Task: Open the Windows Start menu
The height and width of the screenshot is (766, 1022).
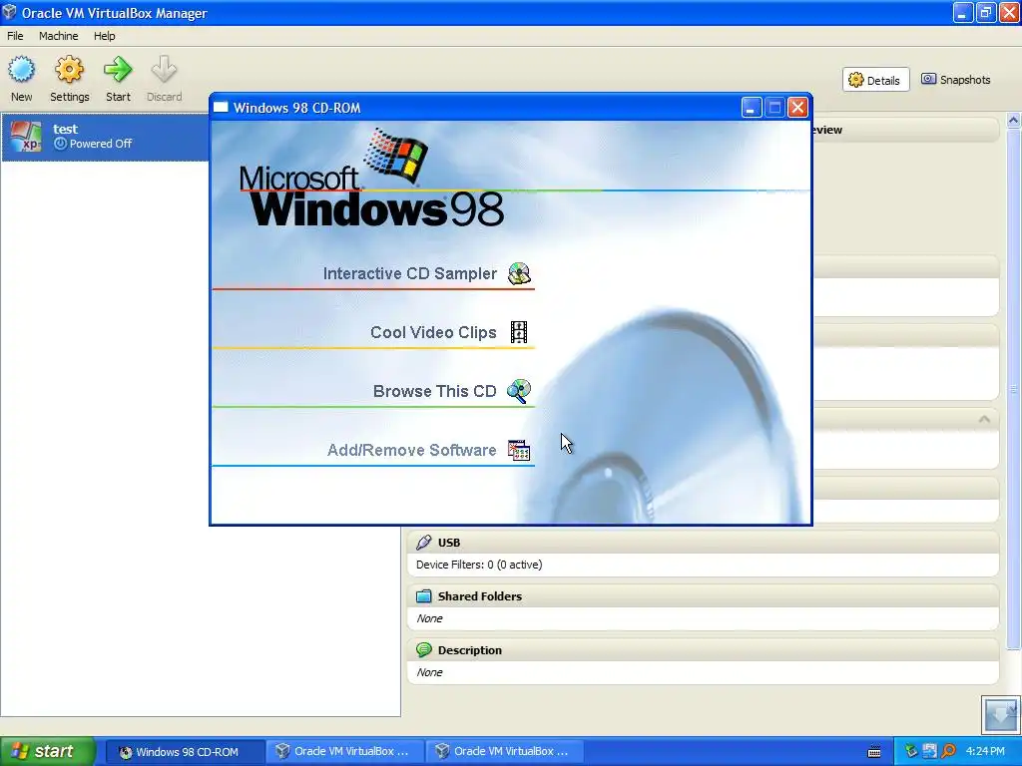Action: point(47,751)
